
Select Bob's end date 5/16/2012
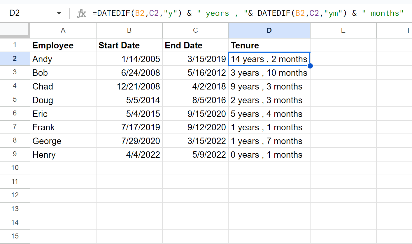(x=195, y=73)
